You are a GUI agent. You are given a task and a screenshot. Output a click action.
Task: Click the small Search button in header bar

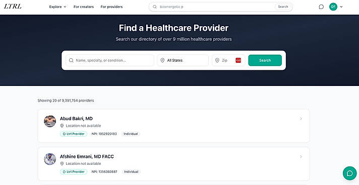(x=283, y=7)
